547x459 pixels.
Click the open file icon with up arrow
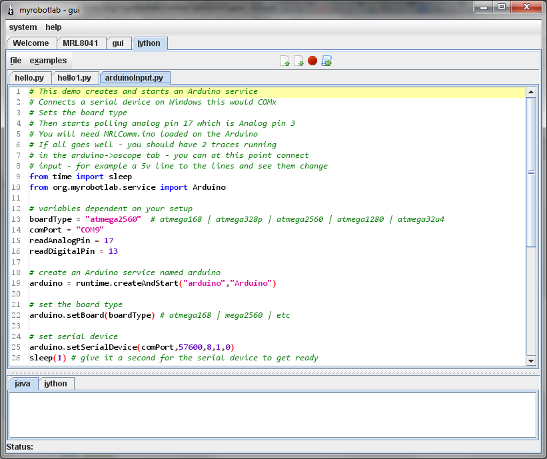(284, 61)
